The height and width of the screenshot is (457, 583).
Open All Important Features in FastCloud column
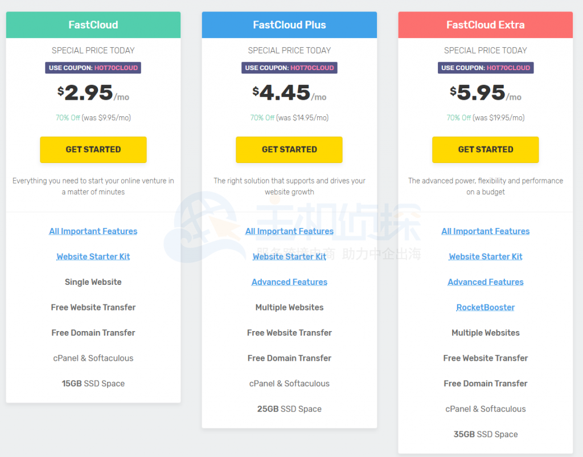93,231
